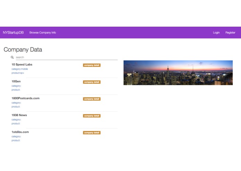Viewport: 241px width, 171px height.
Task: Click the product label under 1938 News
Action: point(16,124)
